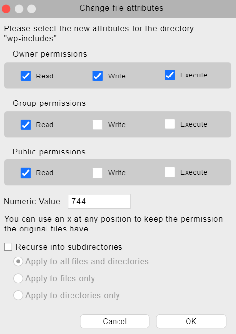Select Apply to directories only
Viewport: 236px width, 334px height.
pyautogui.click(x=18, y=295)
